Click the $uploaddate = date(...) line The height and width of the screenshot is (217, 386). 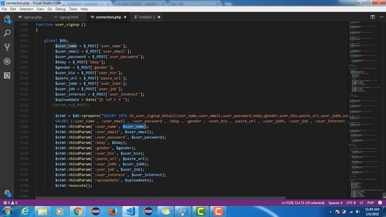click(92, 99)
